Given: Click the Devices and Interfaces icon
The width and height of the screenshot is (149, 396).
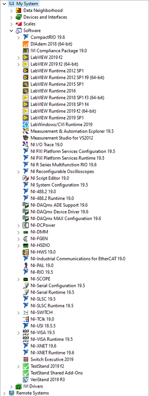Looking at the screenshot, I should 19,17.
